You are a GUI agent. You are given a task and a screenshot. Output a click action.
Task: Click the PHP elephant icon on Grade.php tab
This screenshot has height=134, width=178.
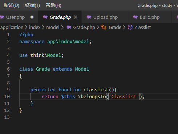point(45,17)
